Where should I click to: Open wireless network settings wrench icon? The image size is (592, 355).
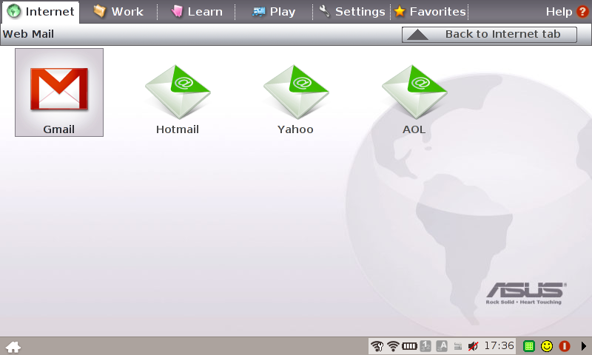(377, 346)
